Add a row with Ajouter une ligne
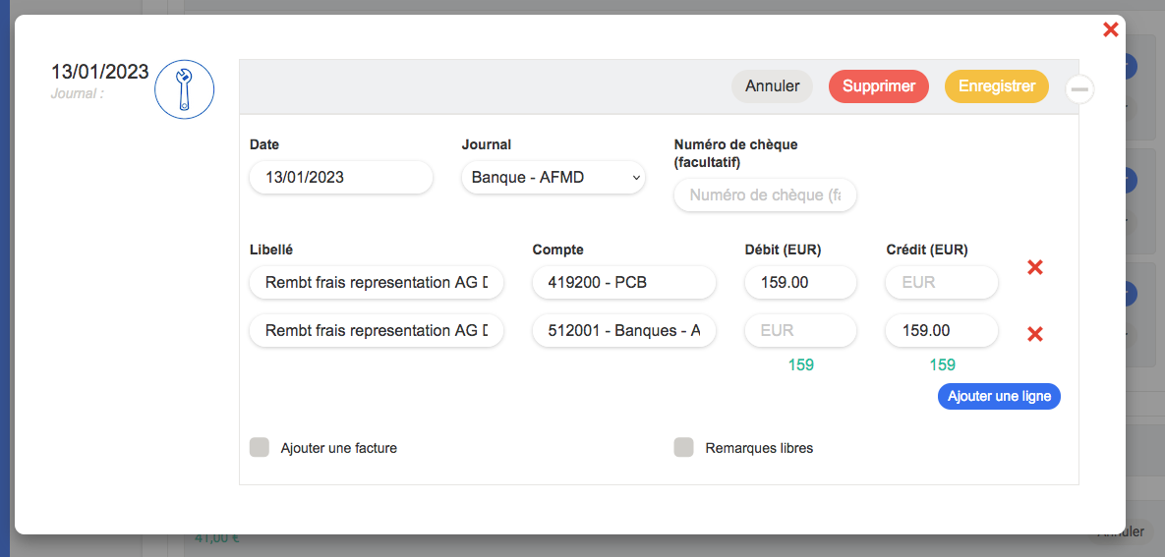 pos(999,396)
